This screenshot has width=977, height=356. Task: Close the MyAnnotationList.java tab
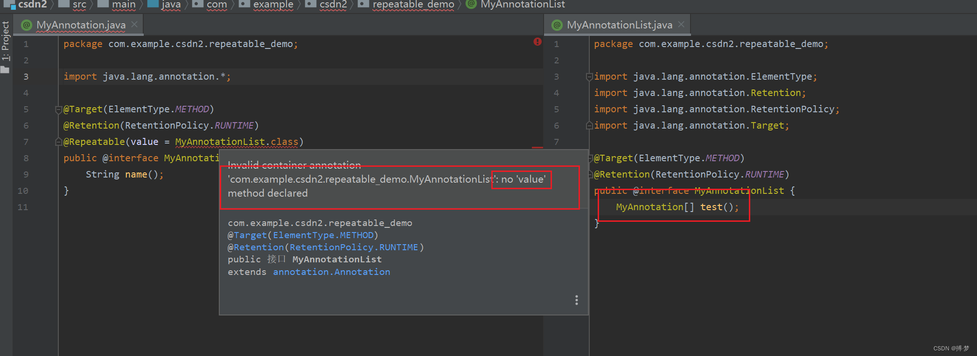(681, 24)
